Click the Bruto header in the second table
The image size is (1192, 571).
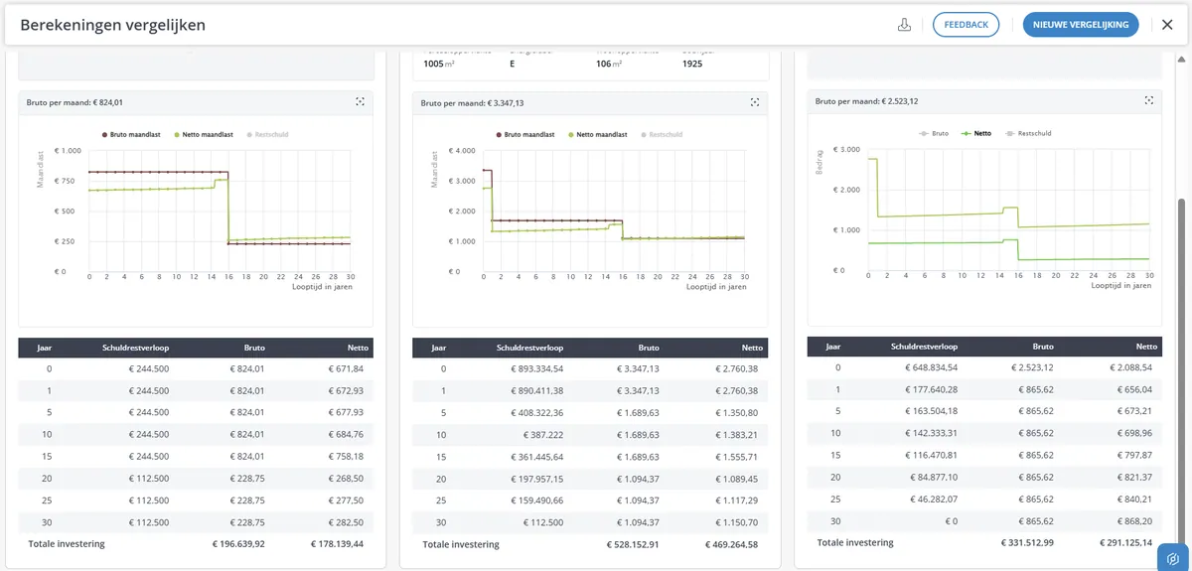tap(649, 348)
